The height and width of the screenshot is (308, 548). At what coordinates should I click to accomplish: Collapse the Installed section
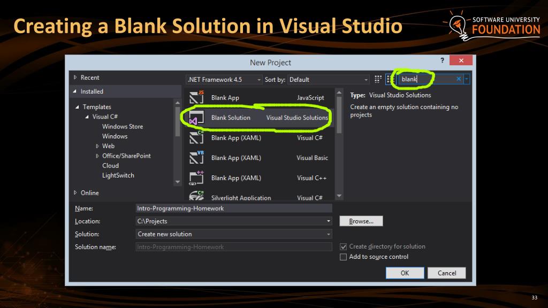click(x=75, y=91)
